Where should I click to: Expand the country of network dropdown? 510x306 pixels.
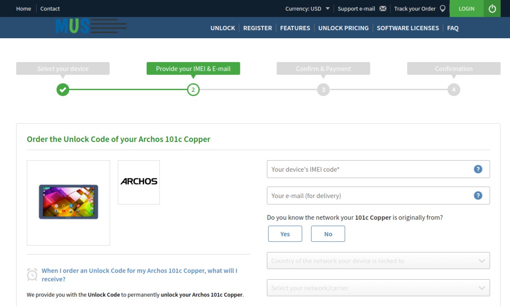pos(378,261)
